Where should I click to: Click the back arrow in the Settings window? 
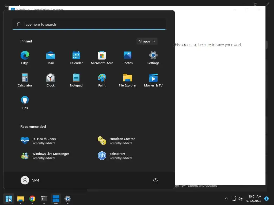click(x=6, y=6)
